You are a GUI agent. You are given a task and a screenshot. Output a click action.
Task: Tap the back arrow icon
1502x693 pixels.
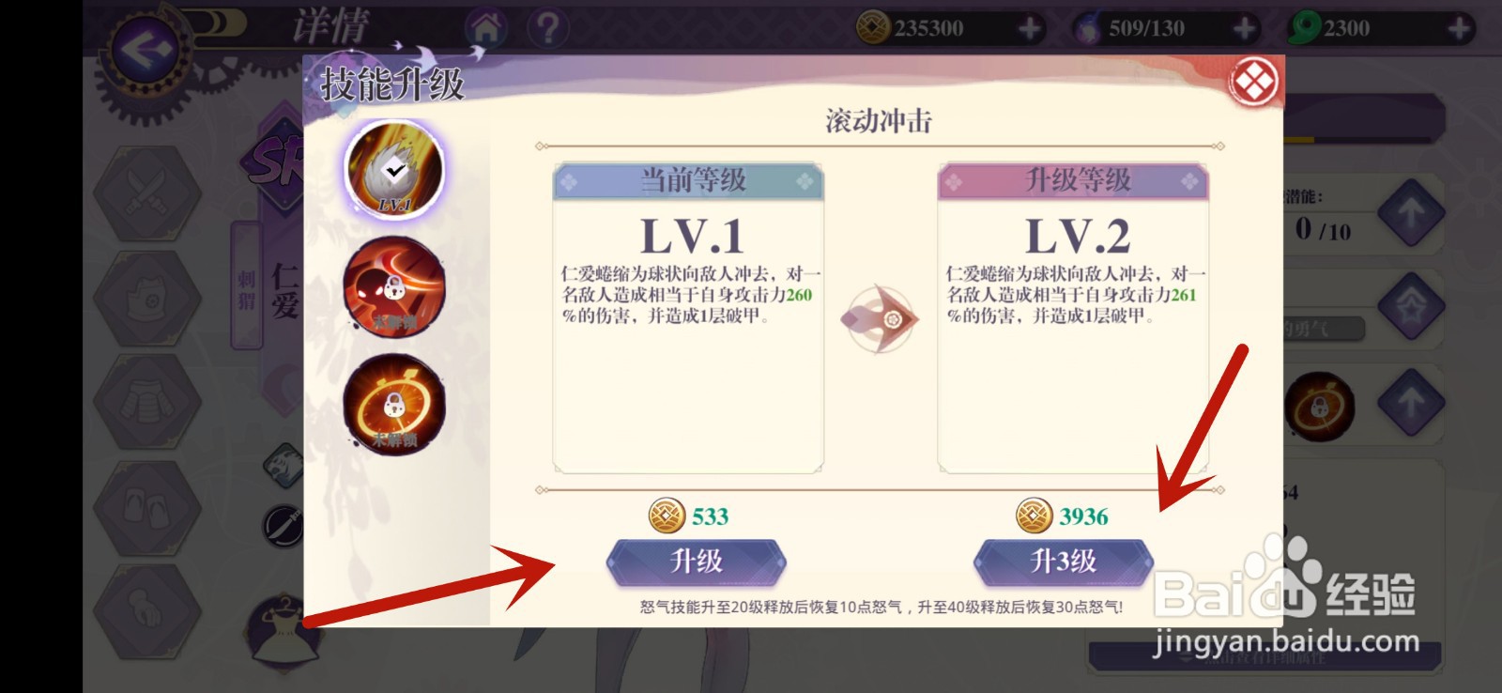(x=146, y=49)
